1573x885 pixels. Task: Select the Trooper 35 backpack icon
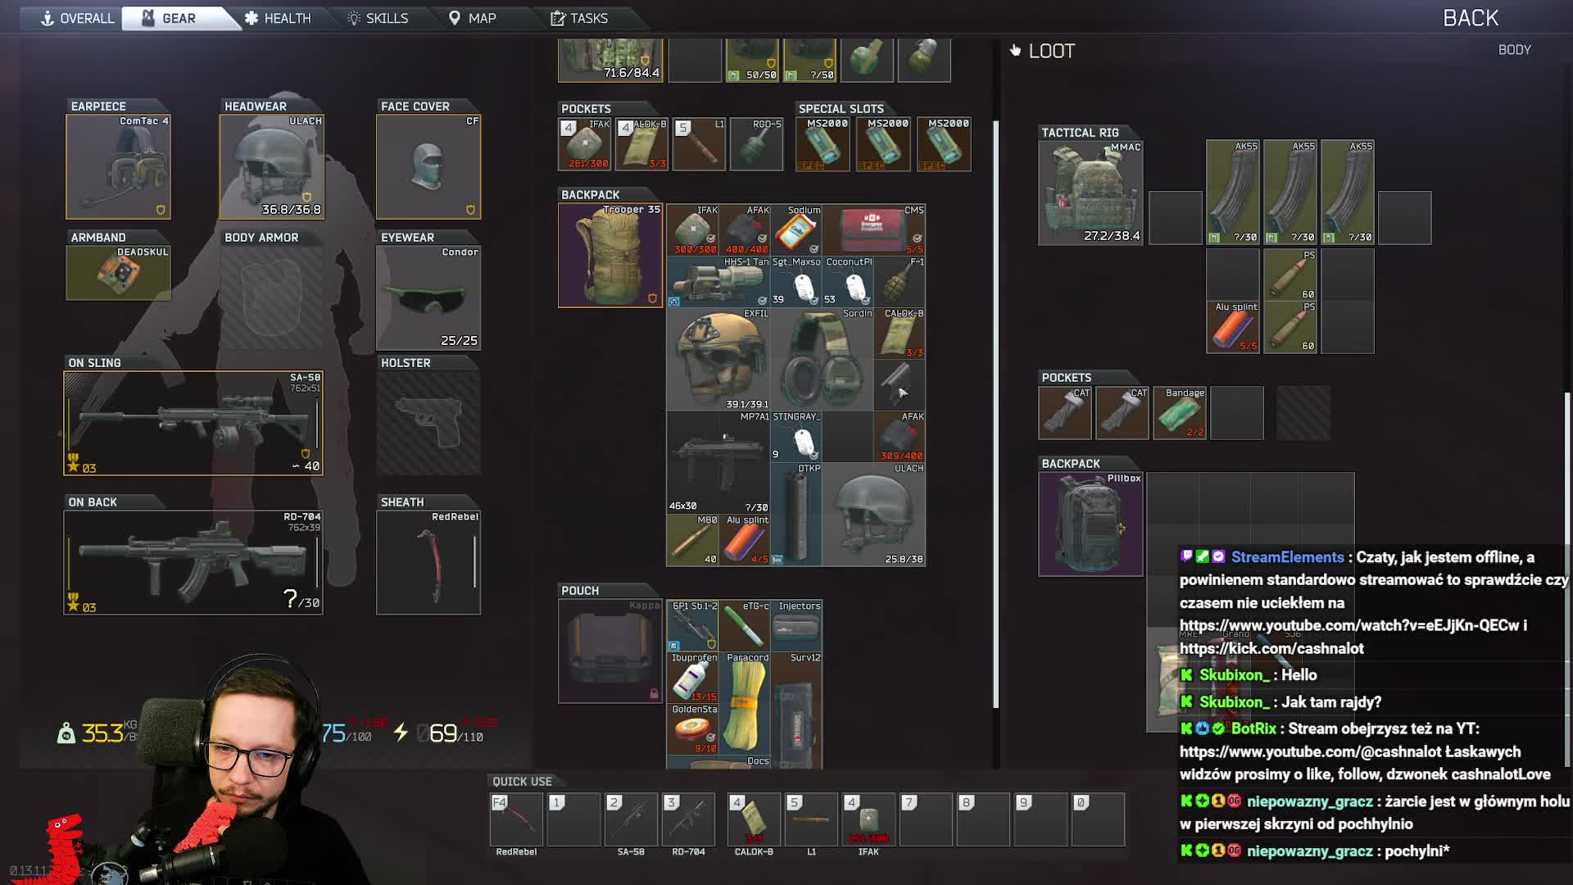click(610, 255)
